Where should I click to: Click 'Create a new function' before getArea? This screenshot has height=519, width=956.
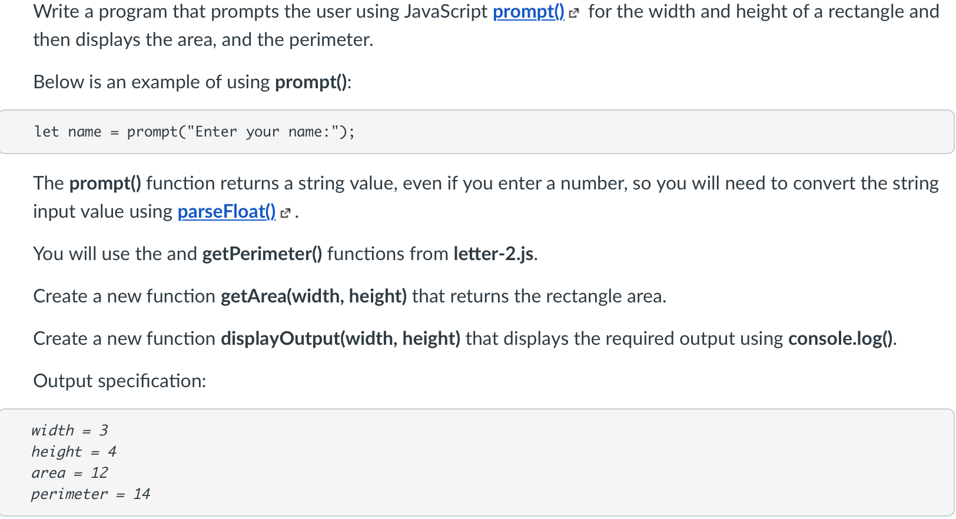coord(124,297)
